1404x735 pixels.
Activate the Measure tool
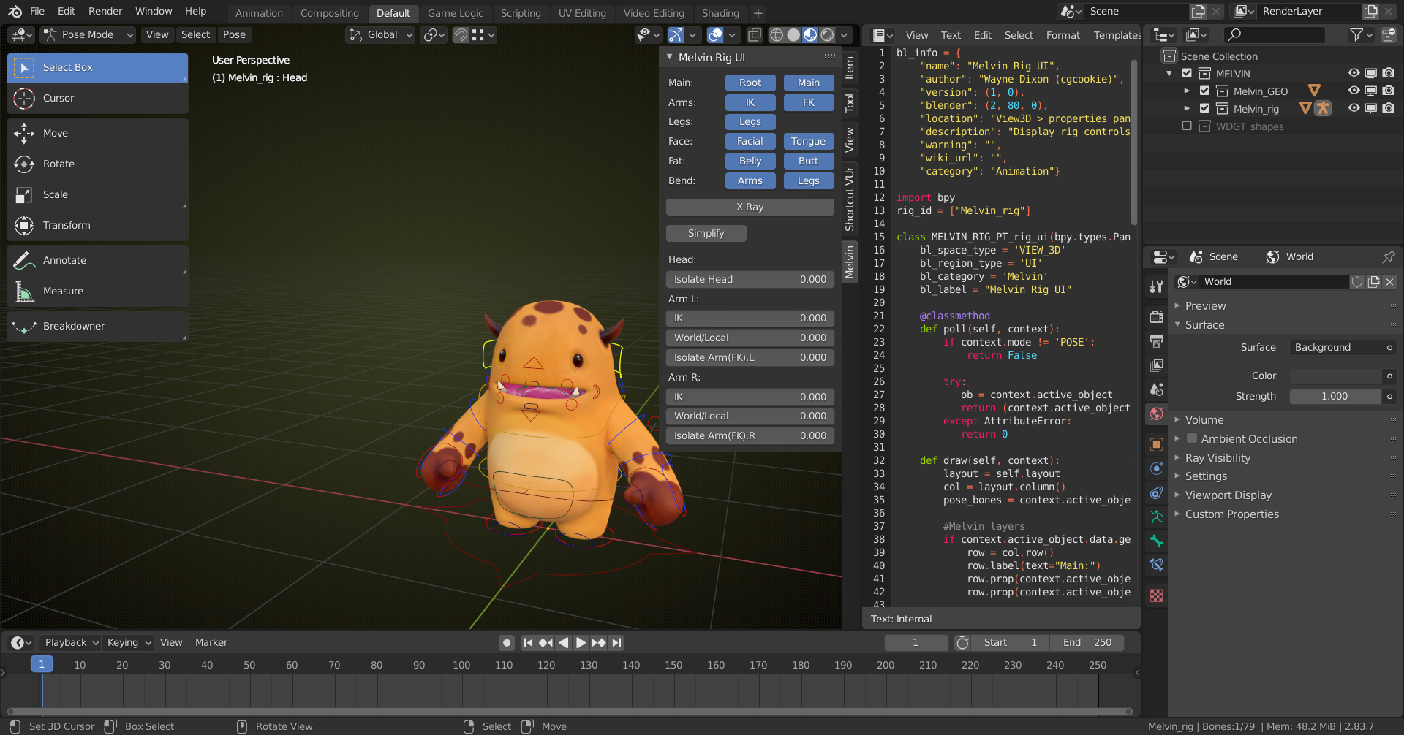(x=63, y=291)
